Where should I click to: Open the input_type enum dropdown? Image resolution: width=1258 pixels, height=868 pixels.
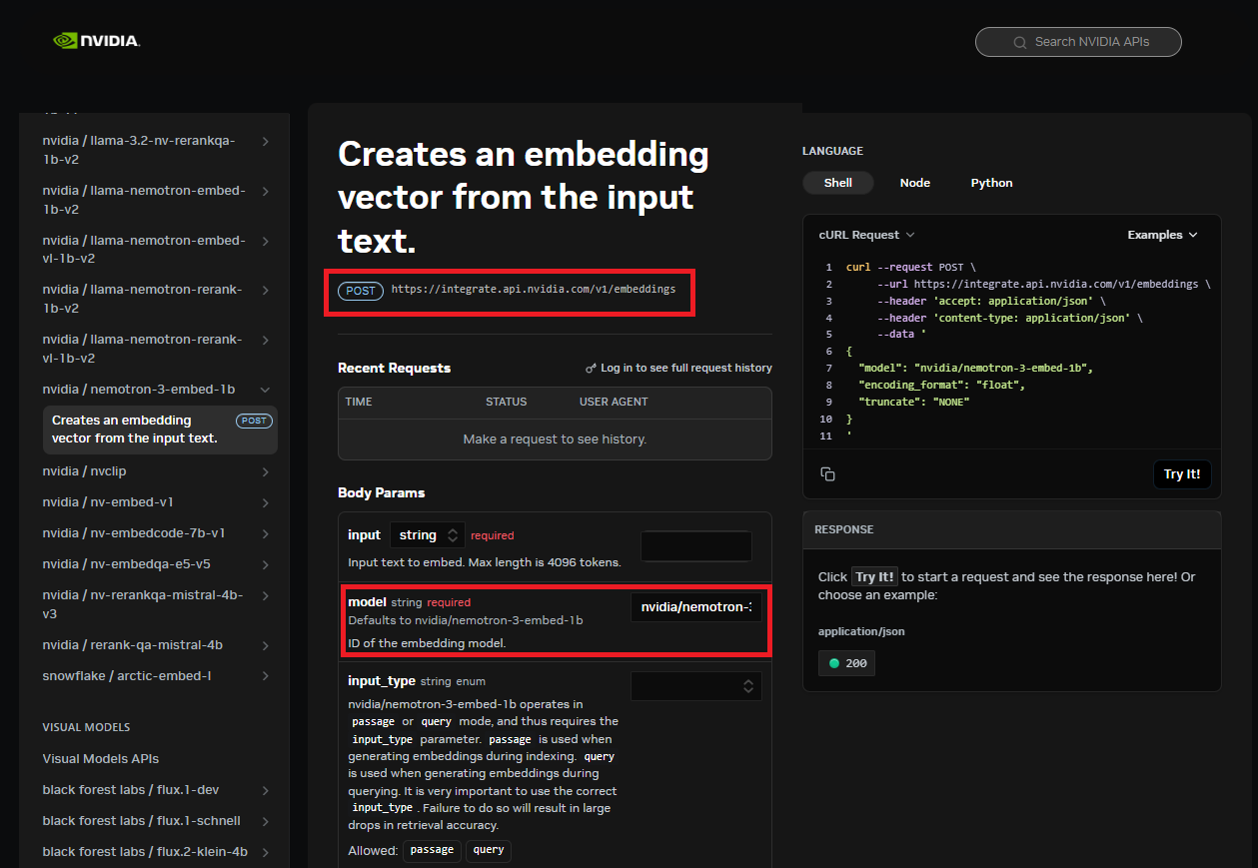[x=695, y=686]
